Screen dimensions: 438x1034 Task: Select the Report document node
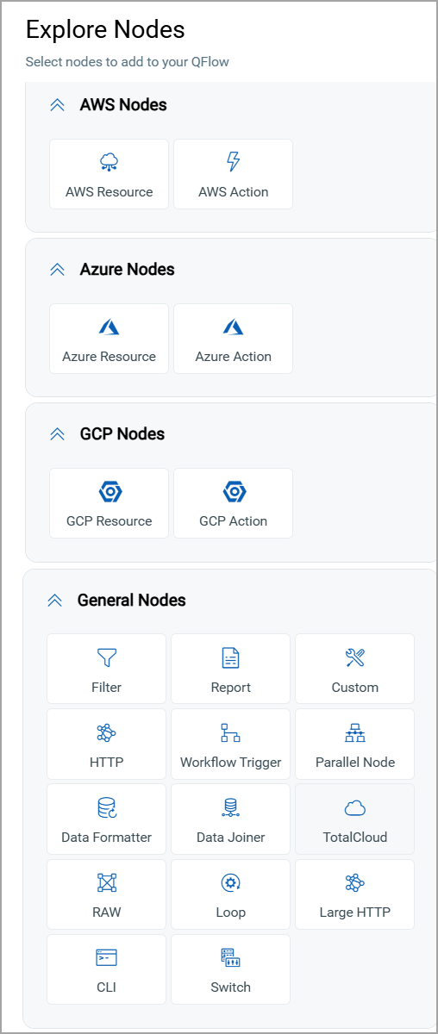230,670
